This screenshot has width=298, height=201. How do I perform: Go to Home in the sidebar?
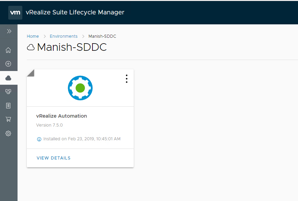[x=9, y=50]
